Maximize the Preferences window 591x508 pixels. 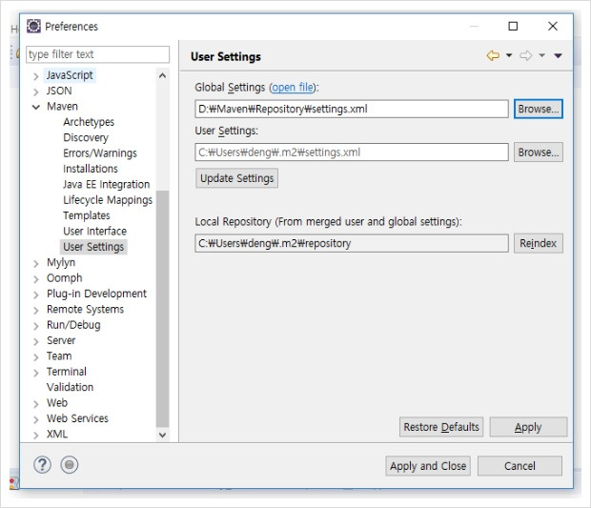pyautogui.click(x=513, y=26)
